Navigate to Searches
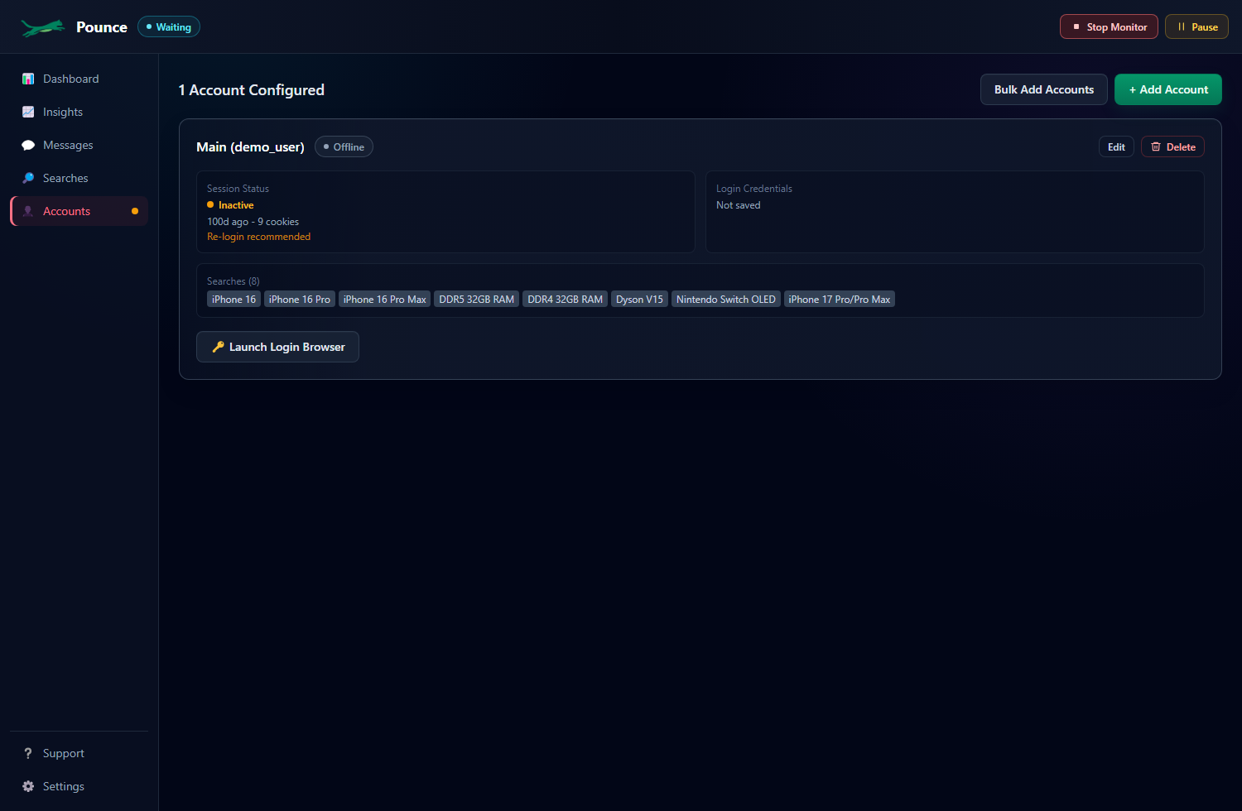Screen dimensions: 1242x811 79,178
